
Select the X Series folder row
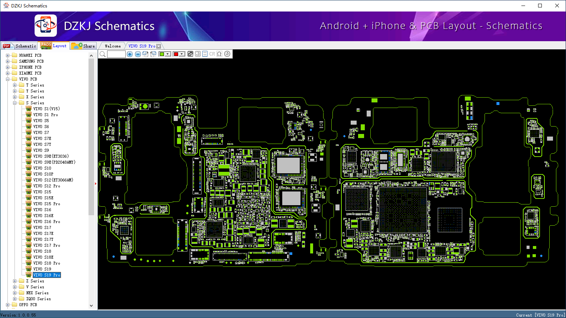[x=35, y=97]
